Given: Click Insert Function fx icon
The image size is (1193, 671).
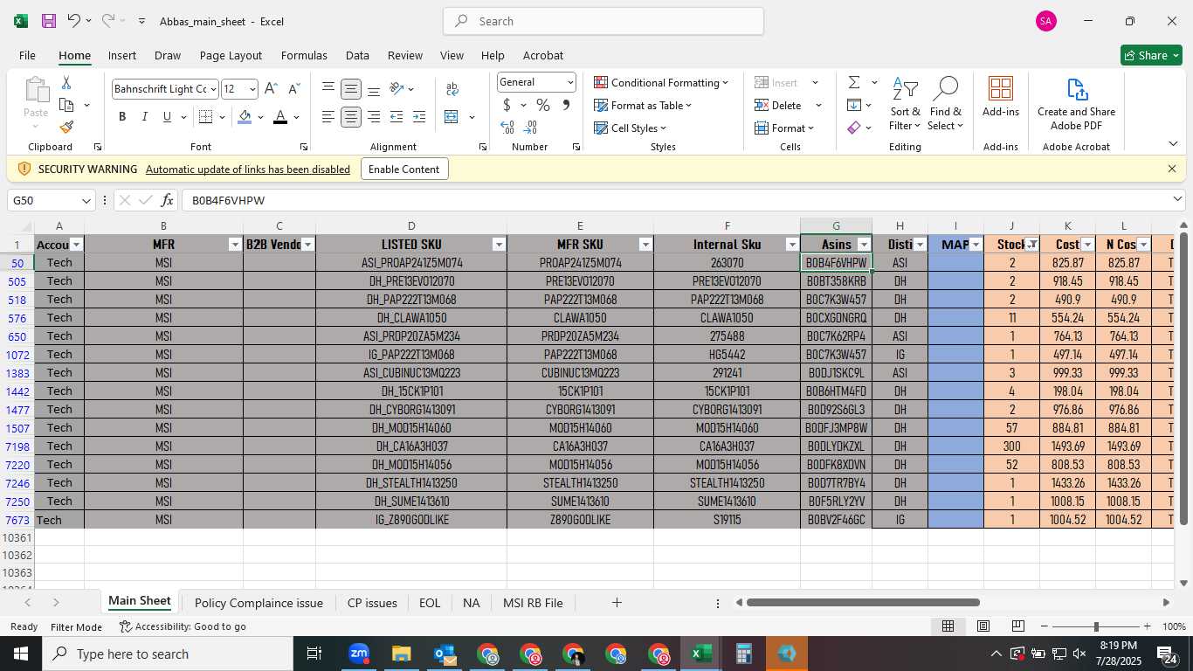Looking at the screenshot, I should (167, 200).
